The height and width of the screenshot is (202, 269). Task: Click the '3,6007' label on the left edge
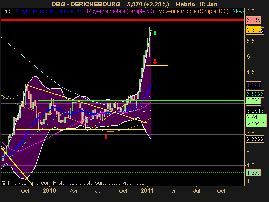pyautogui.click(x=10, y=97)
